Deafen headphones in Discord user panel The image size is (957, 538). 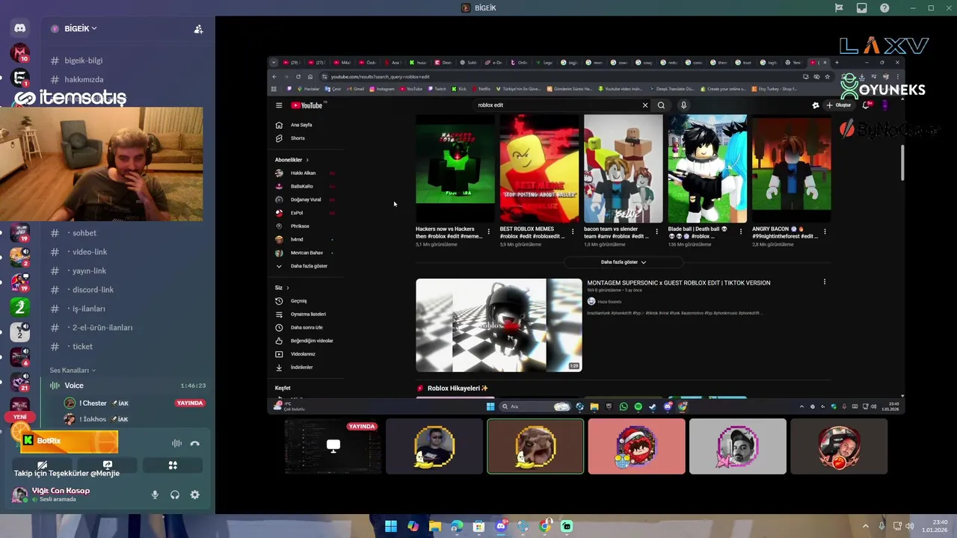(175, 495)
